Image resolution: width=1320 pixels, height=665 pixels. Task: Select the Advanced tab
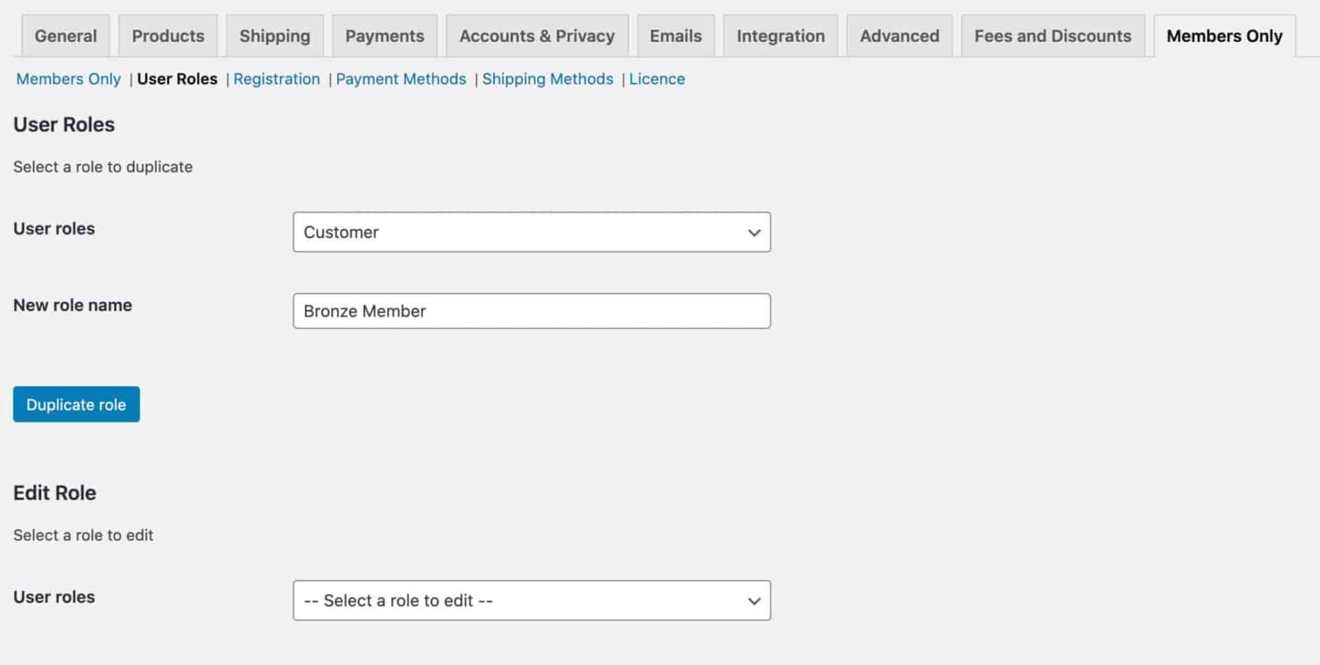[x=899, y=36]
